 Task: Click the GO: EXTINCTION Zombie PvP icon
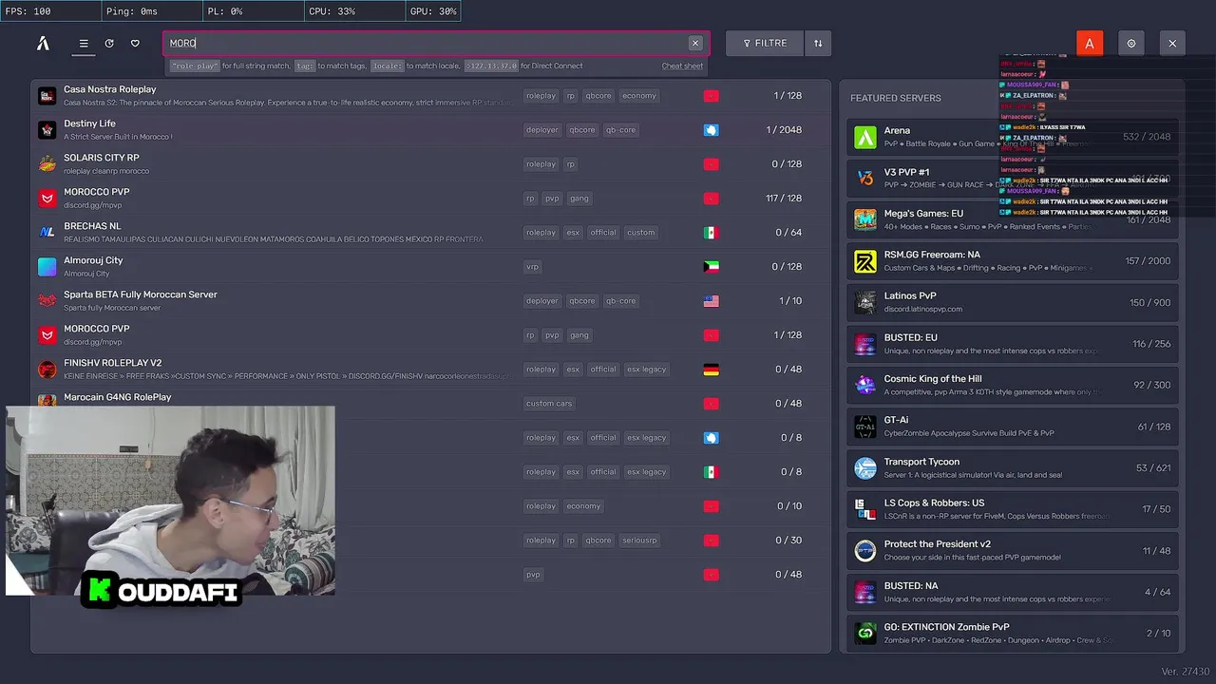(865, 634)
